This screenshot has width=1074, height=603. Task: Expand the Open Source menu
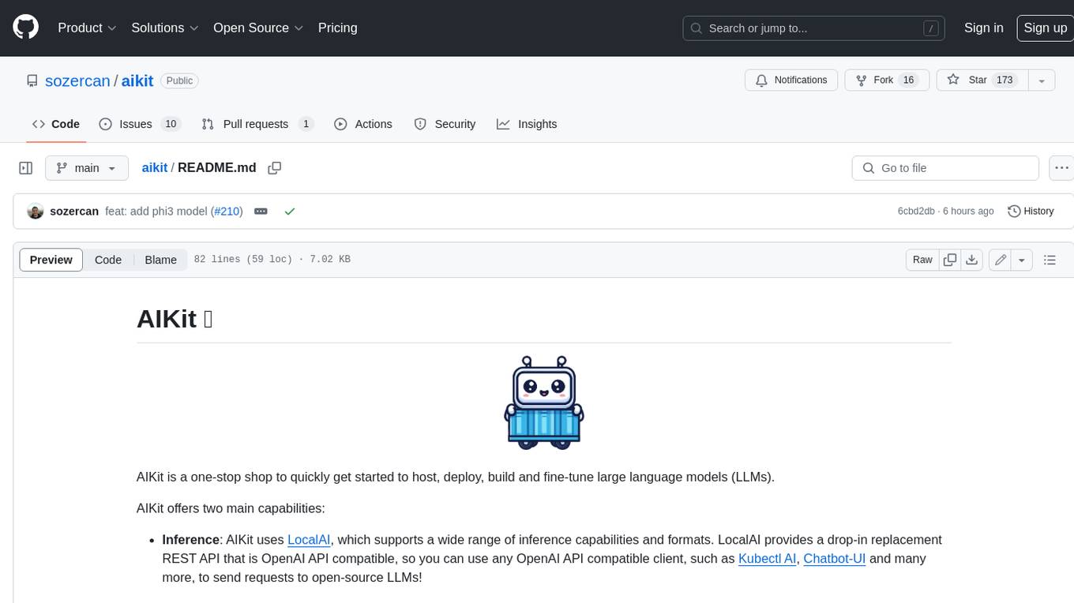[x=258, y=28]
